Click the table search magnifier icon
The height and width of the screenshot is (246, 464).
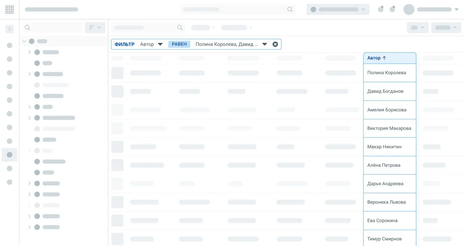[180, 28]
